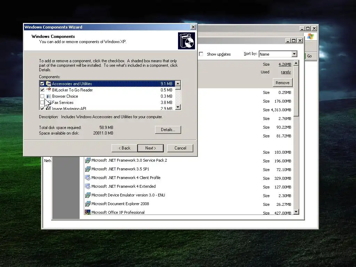356x267 pixels.
Task: Click the BitLocker To Go Reader icon
Action: coord(48,90)
